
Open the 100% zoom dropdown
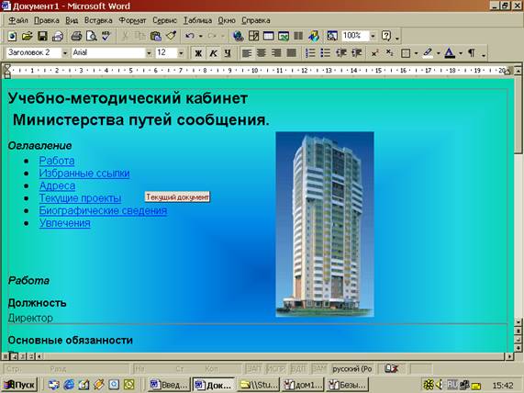pos(373,36)
